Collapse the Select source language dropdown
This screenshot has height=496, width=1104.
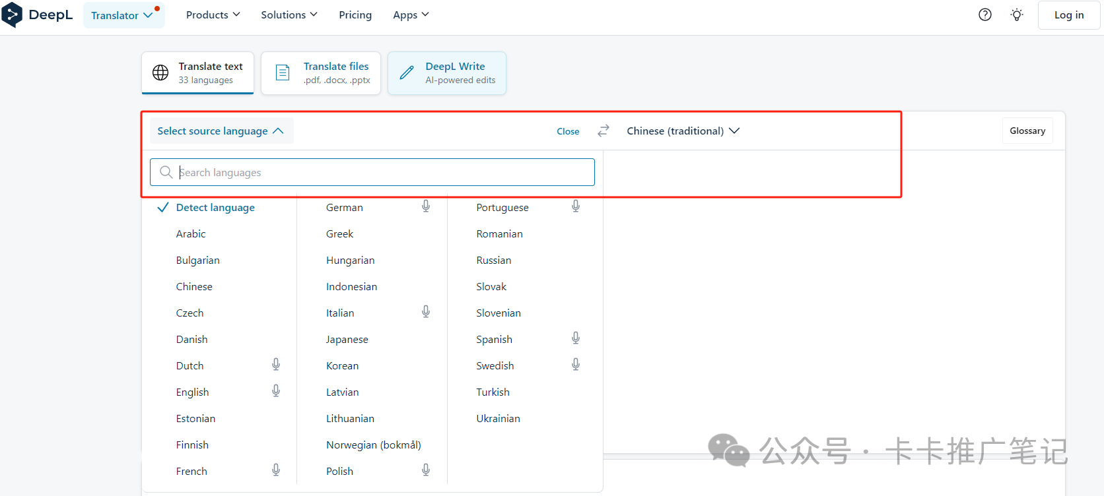221,131
